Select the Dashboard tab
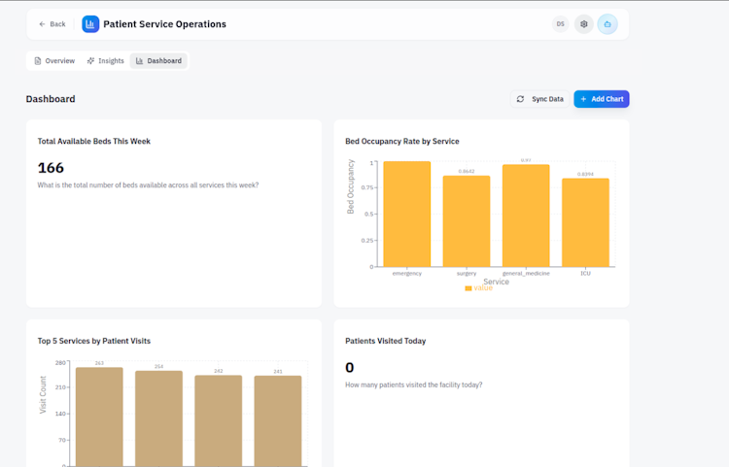This screenshot has width=729, height=467. (x=158, y=61)
